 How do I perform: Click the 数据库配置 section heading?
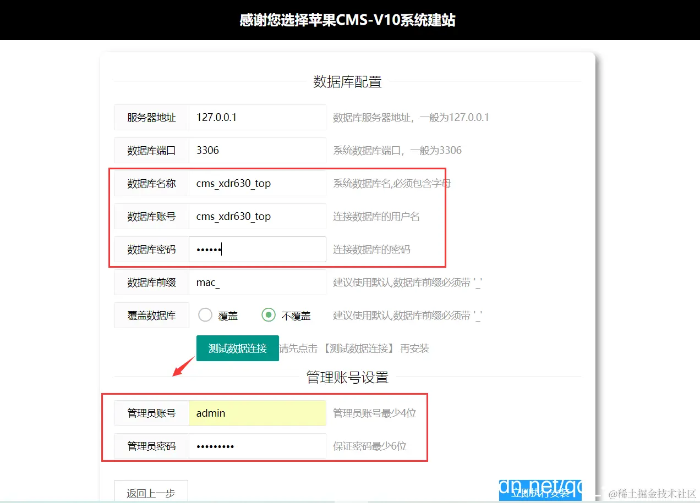tap(347, 81)
